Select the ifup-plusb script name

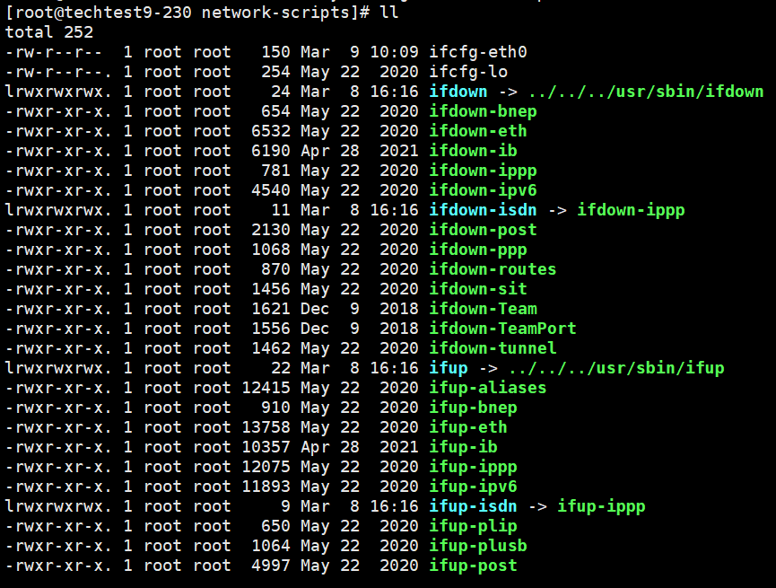(x=478, y=546)
